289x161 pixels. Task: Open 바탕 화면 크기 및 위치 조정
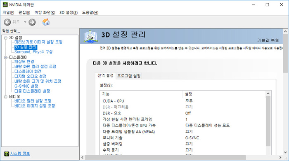pyautogui.click(x=38, y=81)
